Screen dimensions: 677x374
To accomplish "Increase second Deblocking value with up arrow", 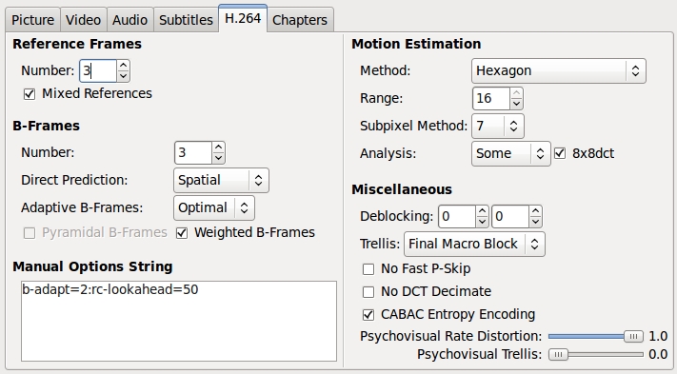I will coord(535,211).
